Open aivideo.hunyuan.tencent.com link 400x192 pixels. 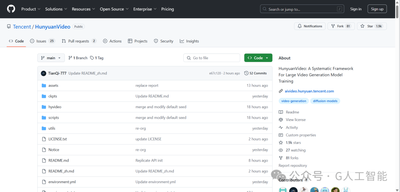(x=309, y=91)
